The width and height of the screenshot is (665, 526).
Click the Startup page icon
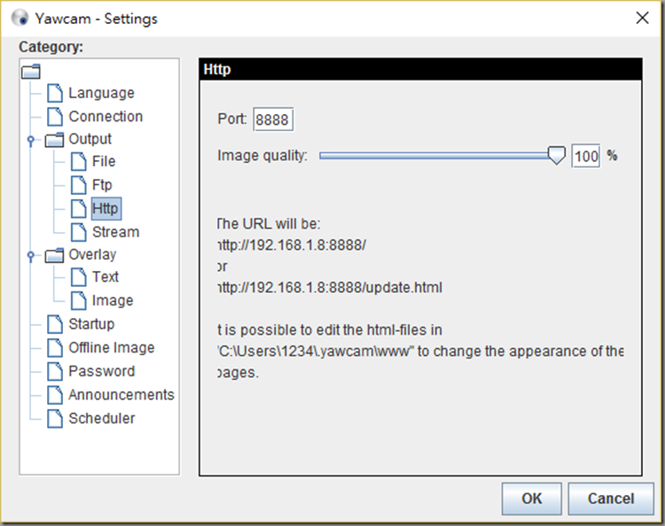[55, 324]
